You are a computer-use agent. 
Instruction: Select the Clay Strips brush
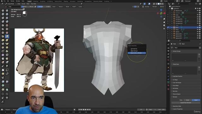tap(7, 14)
